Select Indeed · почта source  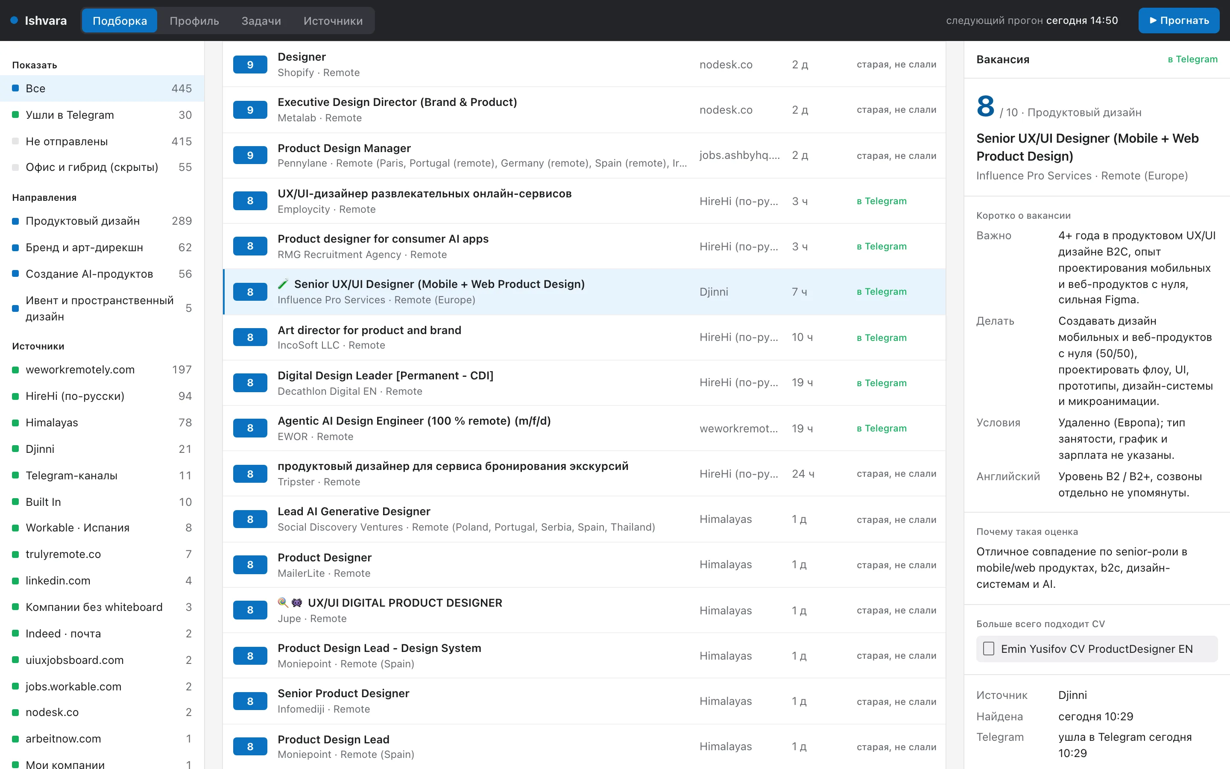102,634
